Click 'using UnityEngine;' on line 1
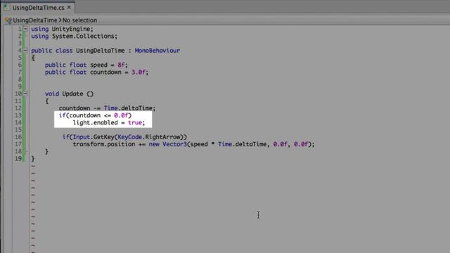Viewport: 450px width, 253px height. click(x=62, y=29)
